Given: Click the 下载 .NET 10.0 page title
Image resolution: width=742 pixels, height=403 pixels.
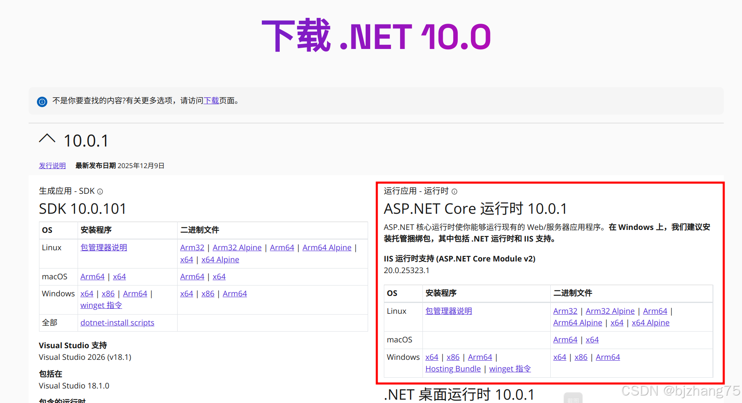Looking at the screenshot, I should (x=376, y=37).
